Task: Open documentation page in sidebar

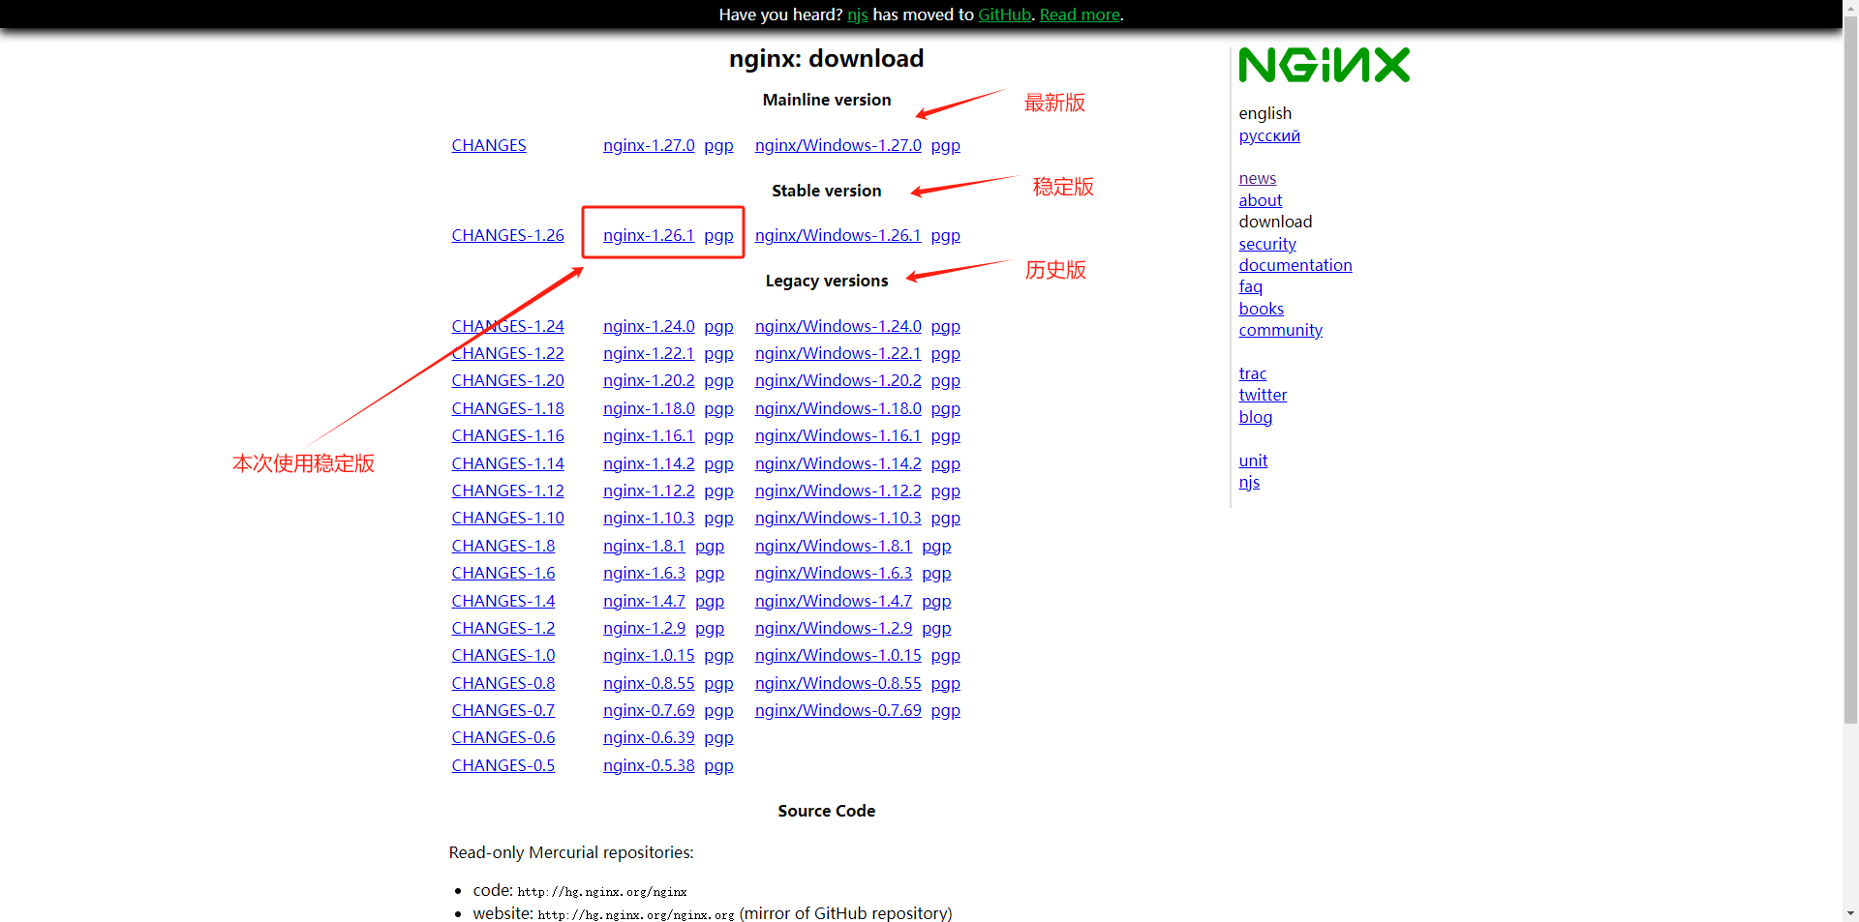Action: click(1295, 265)
